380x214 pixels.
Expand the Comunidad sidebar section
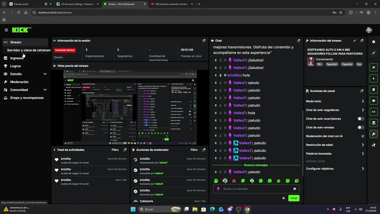point(45,90)
